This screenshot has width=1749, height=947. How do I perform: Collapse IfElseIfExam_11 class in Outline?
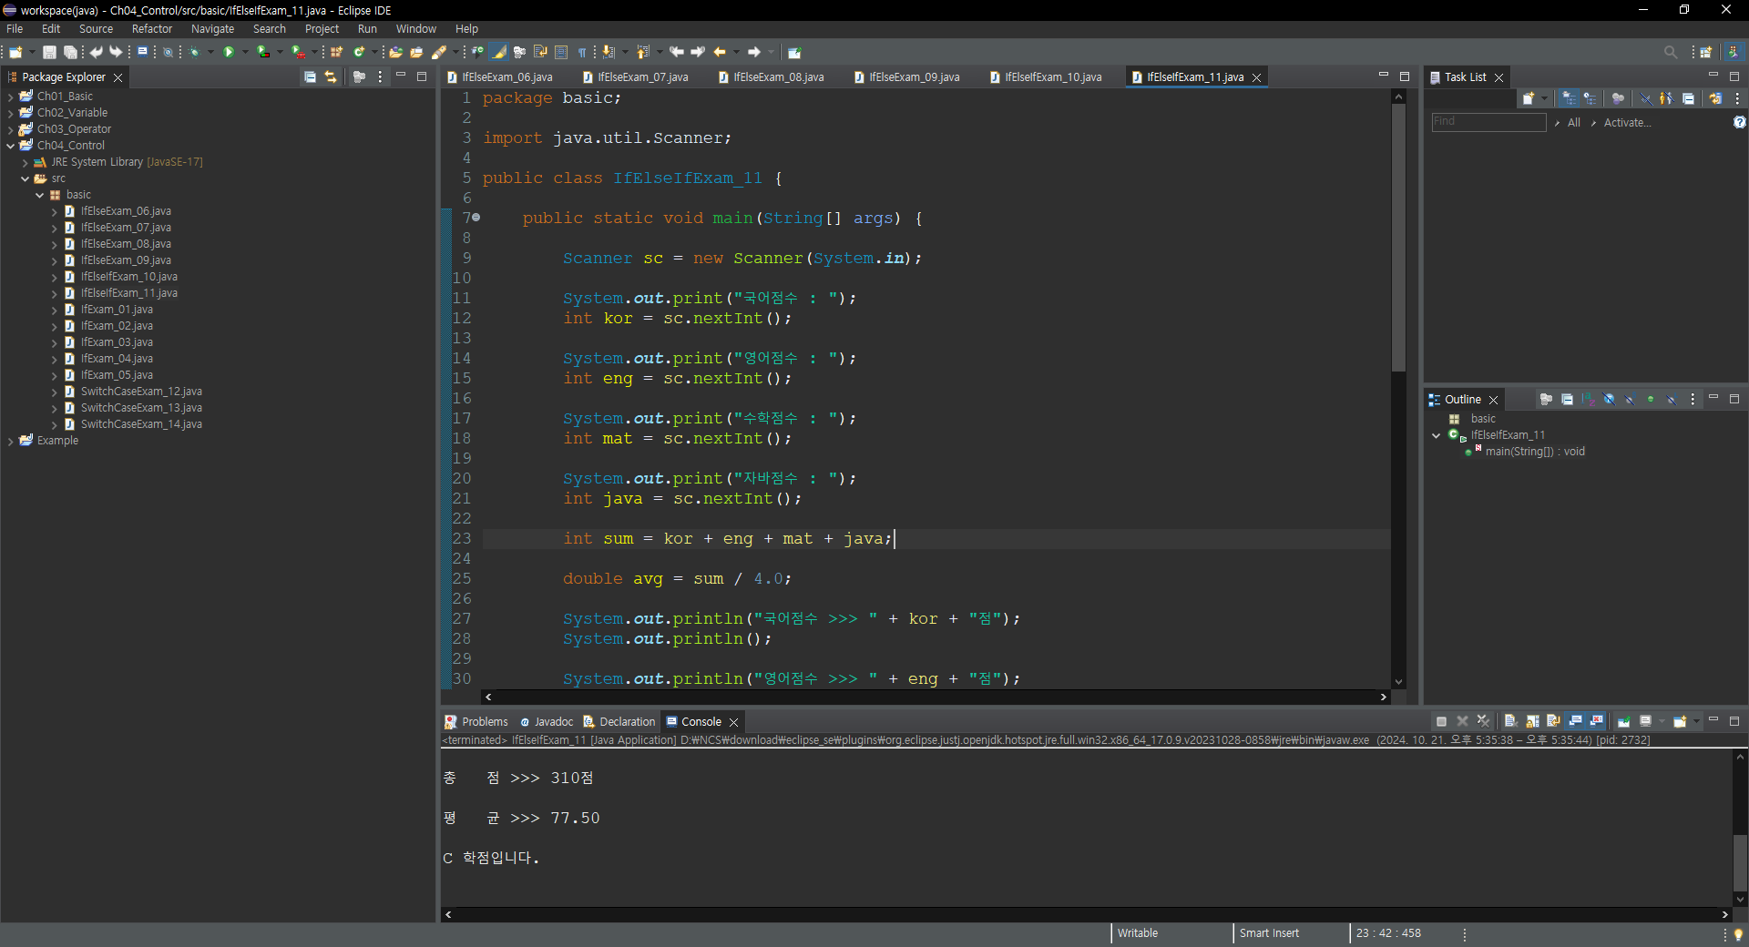pos(1437,435)
